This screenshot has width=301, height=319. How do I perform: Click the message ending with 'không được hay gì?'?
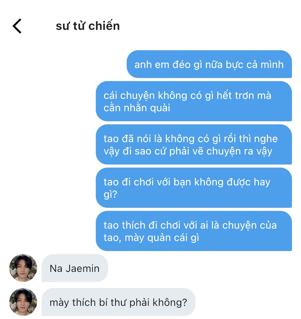tap(194, 188)
